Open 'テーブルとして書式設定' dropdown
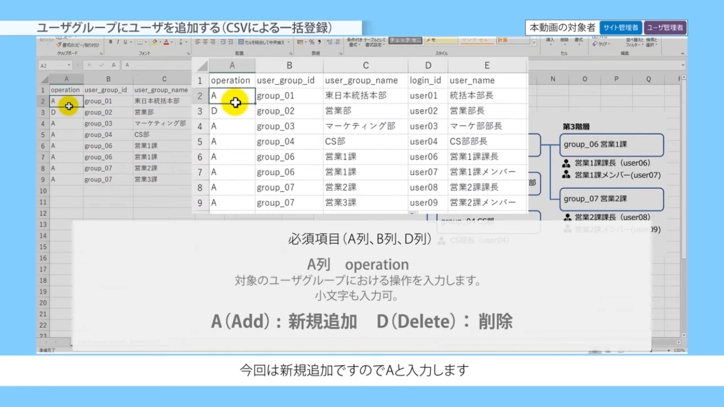Viewport: 724px width, 407px height. [x=374, y=42]
